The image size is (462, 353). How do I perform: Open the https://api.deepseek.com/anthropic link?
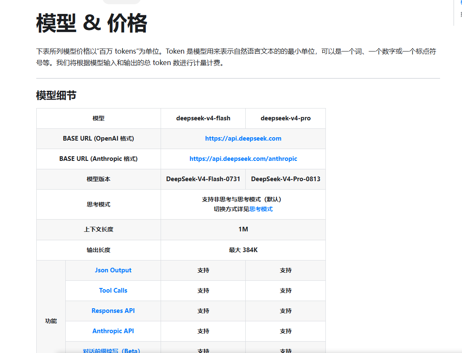coord(243,159)
